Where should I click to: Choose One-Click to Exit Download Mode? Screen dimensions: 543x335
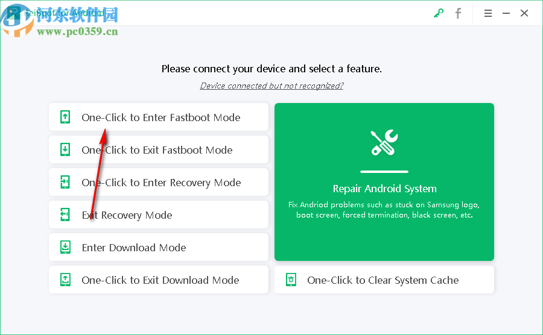[159, 280]
